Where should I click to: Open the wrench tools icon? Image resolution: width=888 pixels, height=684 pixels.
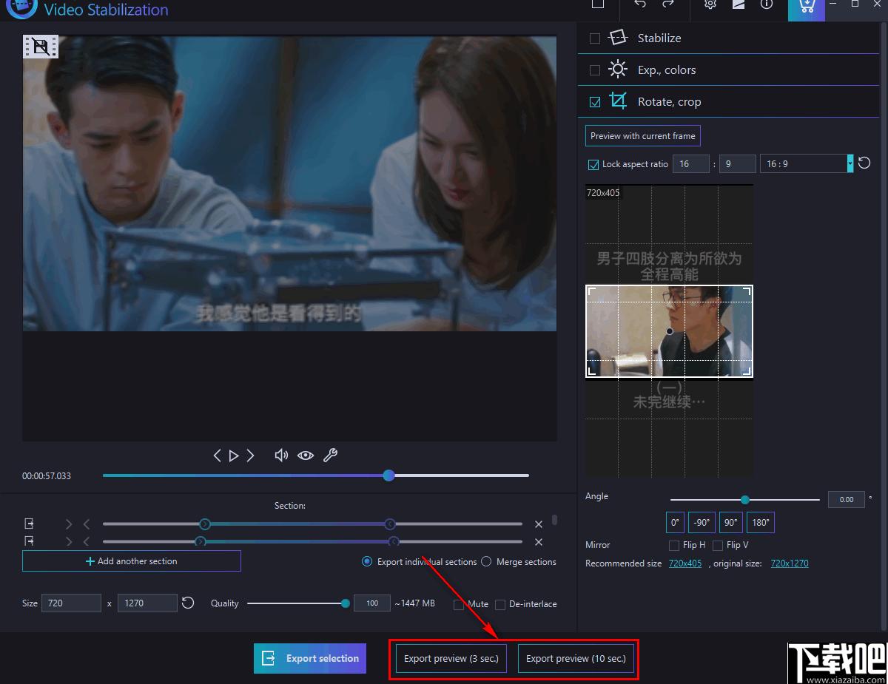[x=331, y=456]
